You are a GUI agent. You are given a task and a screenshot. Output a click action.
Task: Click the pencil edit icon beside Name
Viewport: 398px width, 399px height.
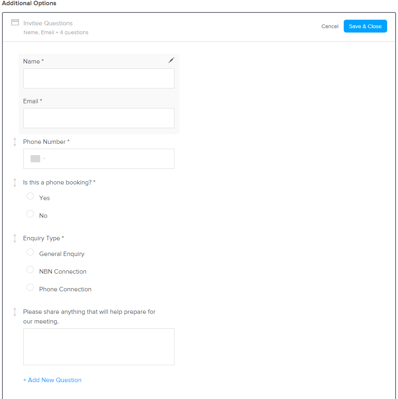click(171, 60)
